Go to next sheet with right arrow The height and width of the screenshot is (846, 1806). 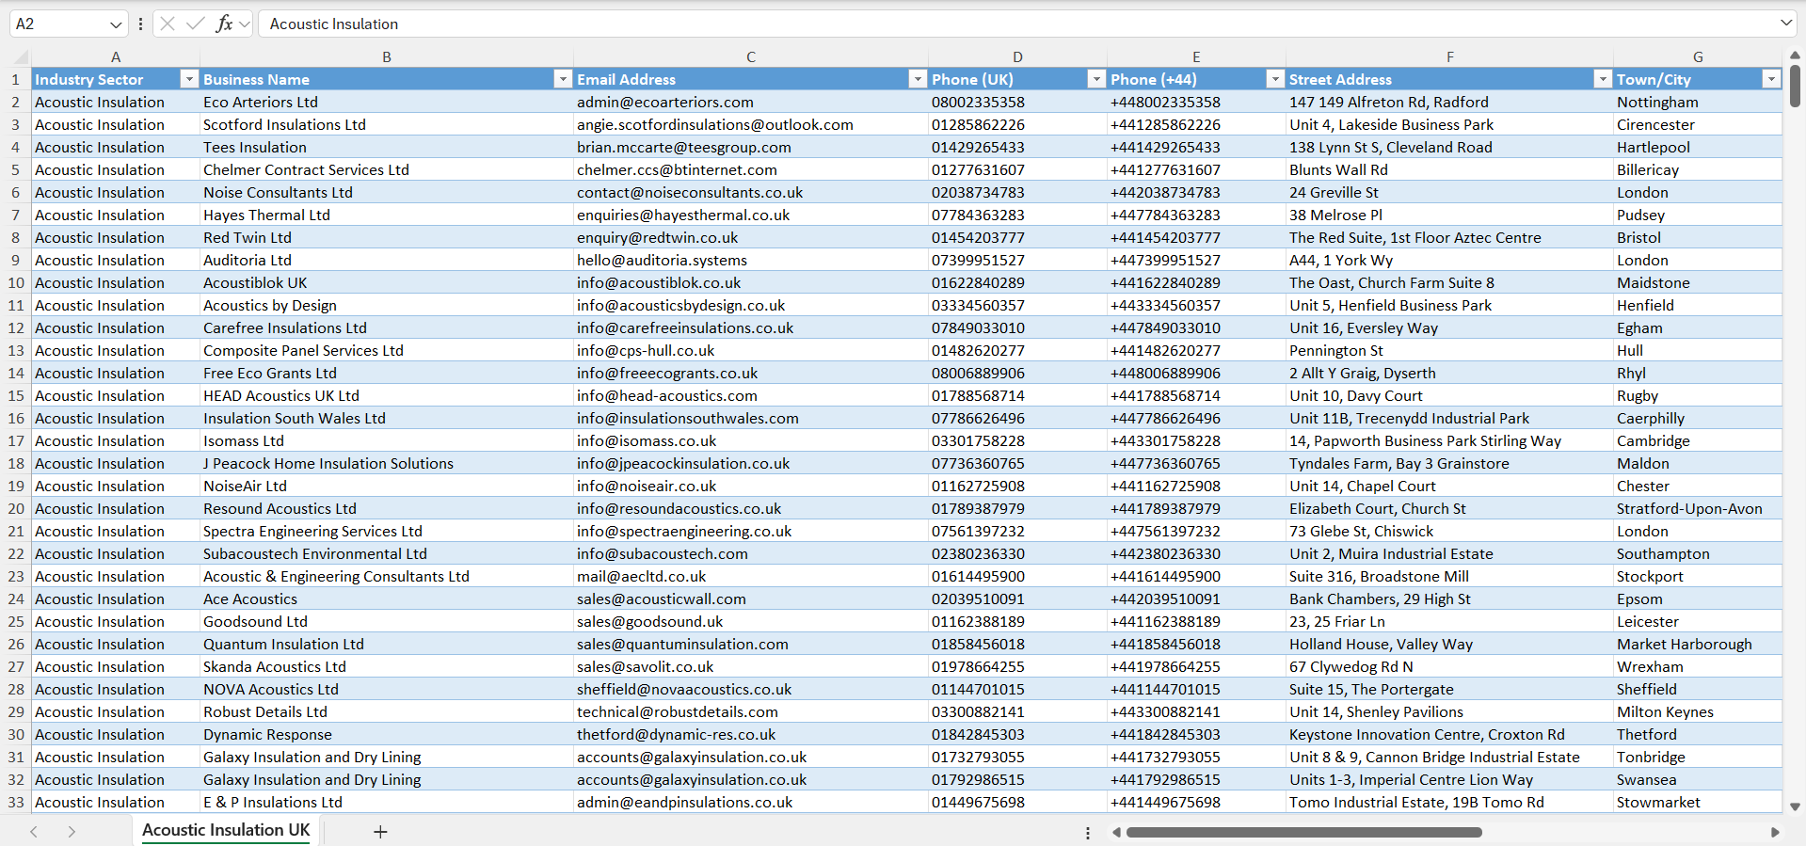(x=72, y=832)
